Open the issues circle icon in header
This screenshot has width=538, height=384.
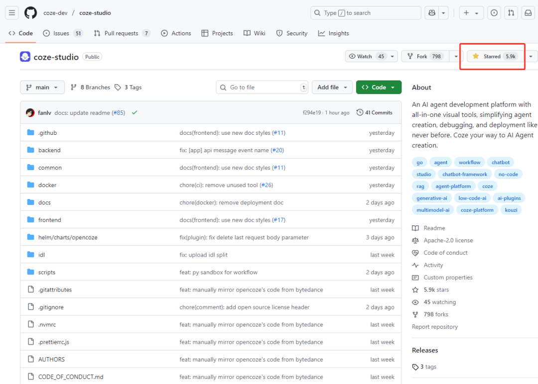pyautogui.click(x=494, y=13)
